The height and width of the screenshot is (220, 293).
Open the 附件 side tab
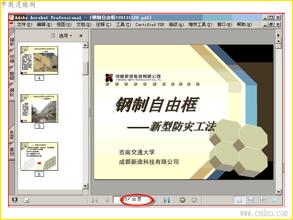click(x=12, y=134)
